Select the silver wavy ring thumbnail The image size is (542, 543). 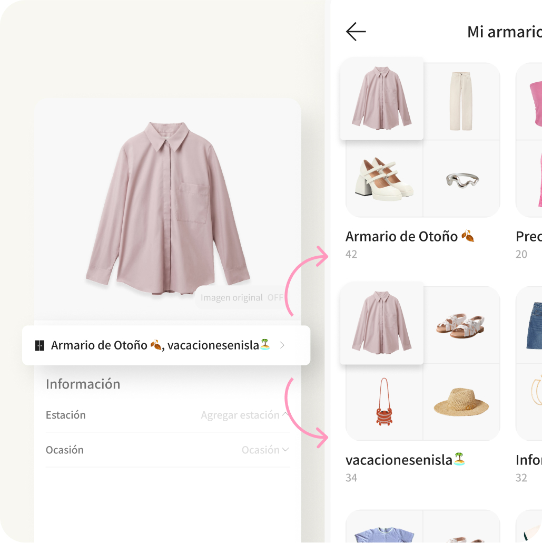coord(462,179)
